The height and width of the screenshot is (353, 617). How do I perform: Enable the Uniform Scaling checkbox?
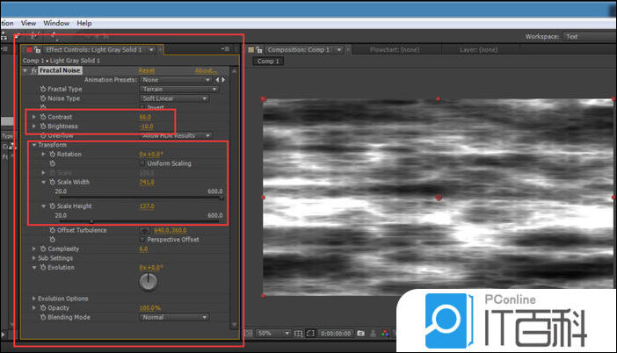(x=142, y=163)
